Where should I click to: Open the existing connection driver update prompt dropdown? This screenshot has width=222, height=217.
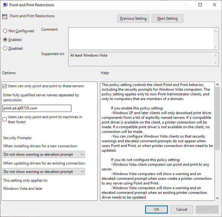44,172
